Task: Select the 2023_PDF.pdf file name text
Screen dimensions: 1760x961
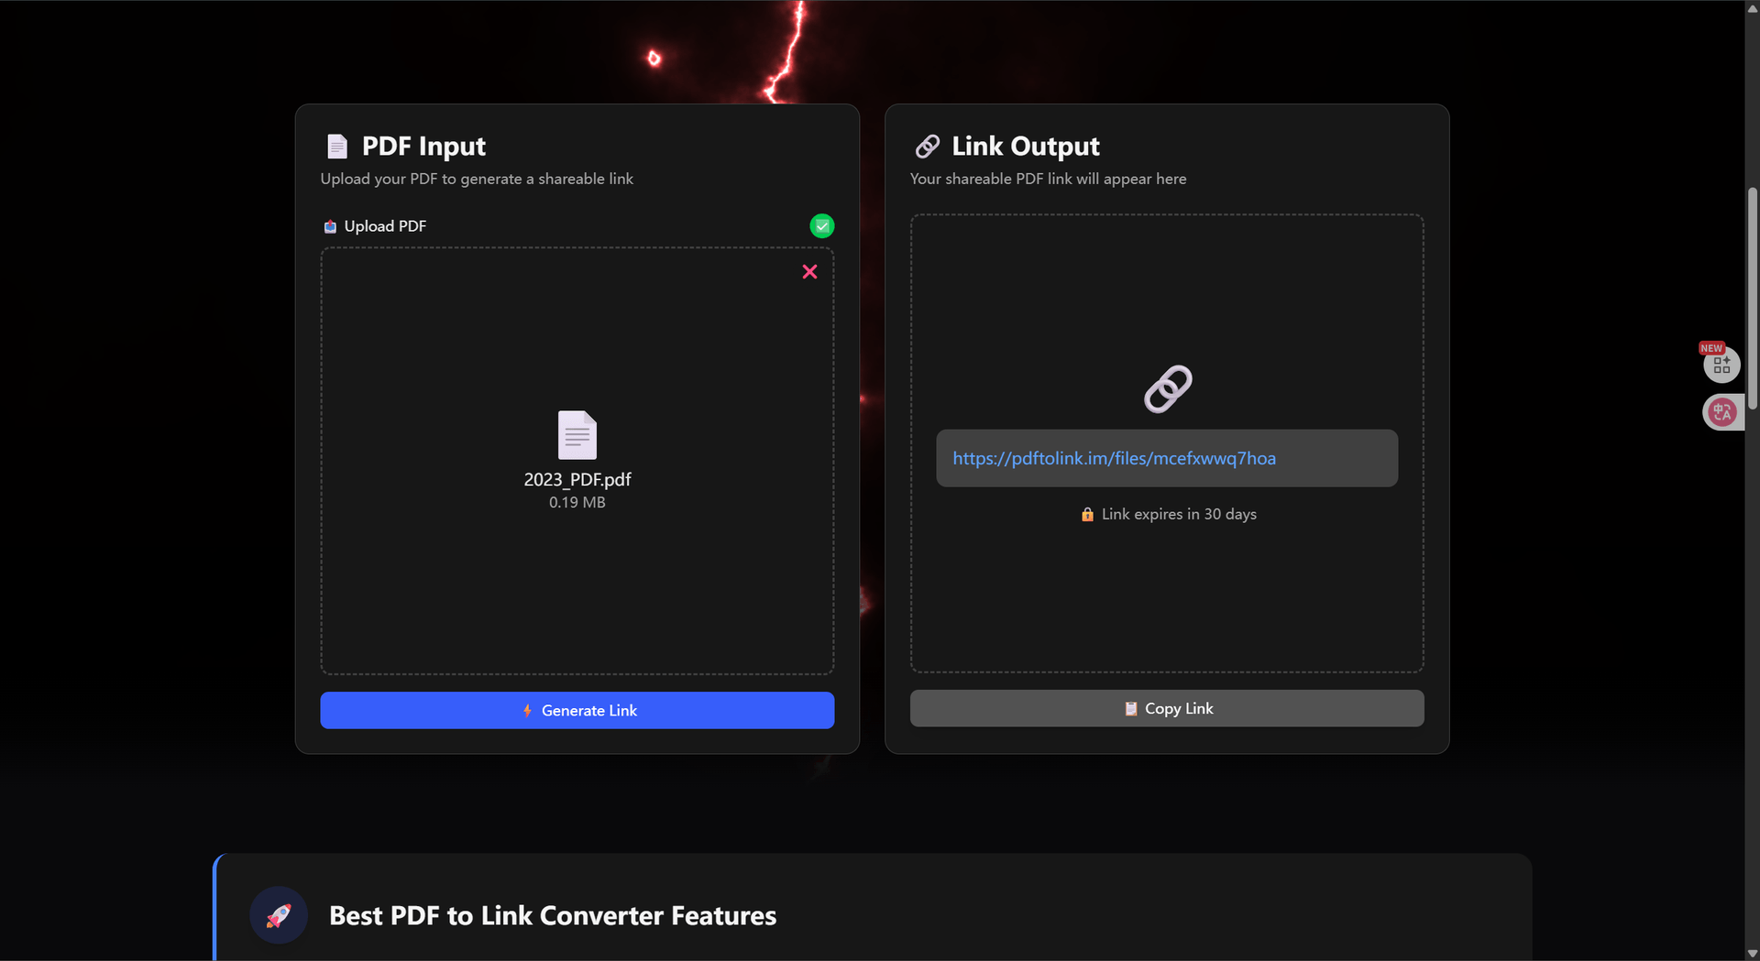Action: pyautogui.click(x=577, y=480)
